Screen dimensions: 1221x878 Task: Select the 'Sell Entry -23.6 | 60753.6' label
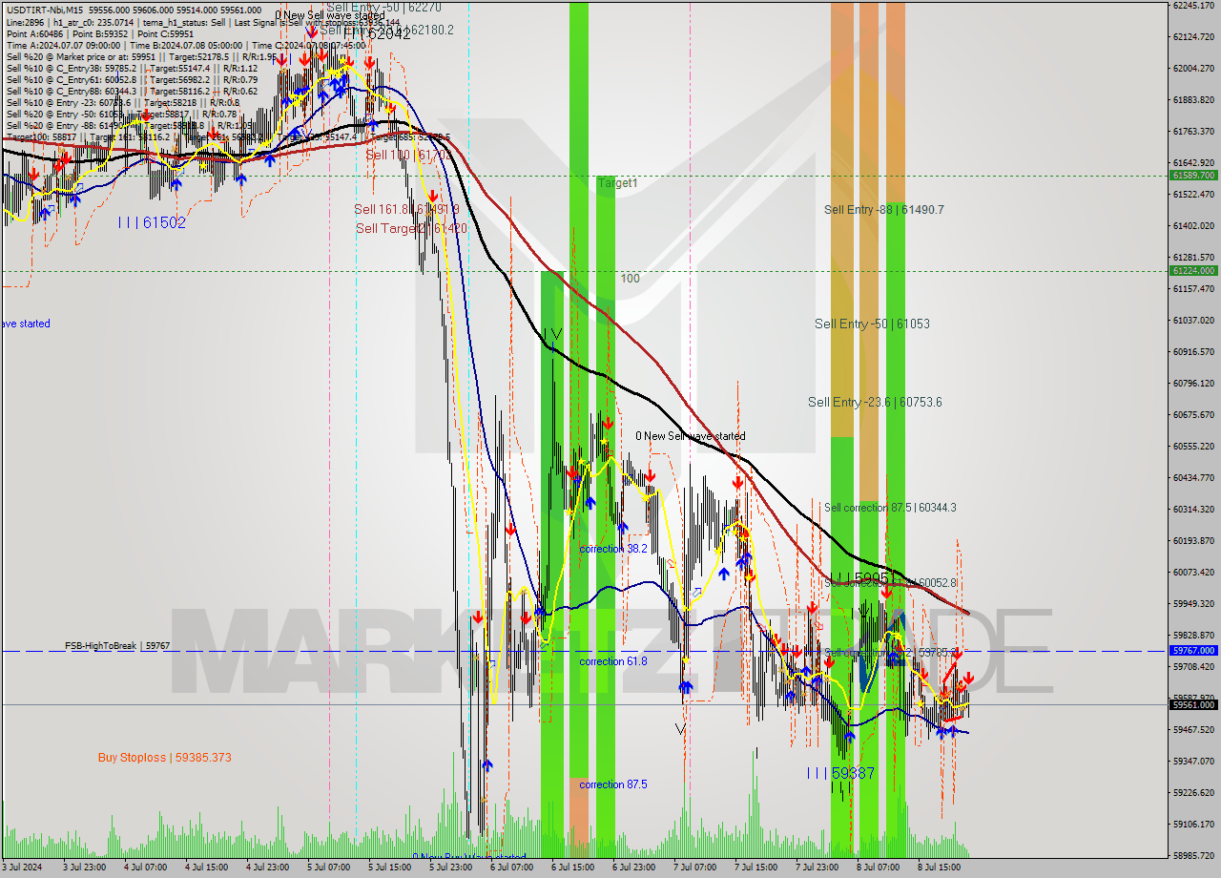(875, 402)
